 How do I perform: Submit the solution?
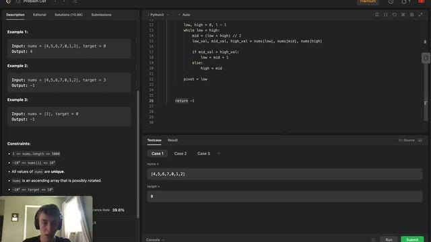(x=412, y=239)
